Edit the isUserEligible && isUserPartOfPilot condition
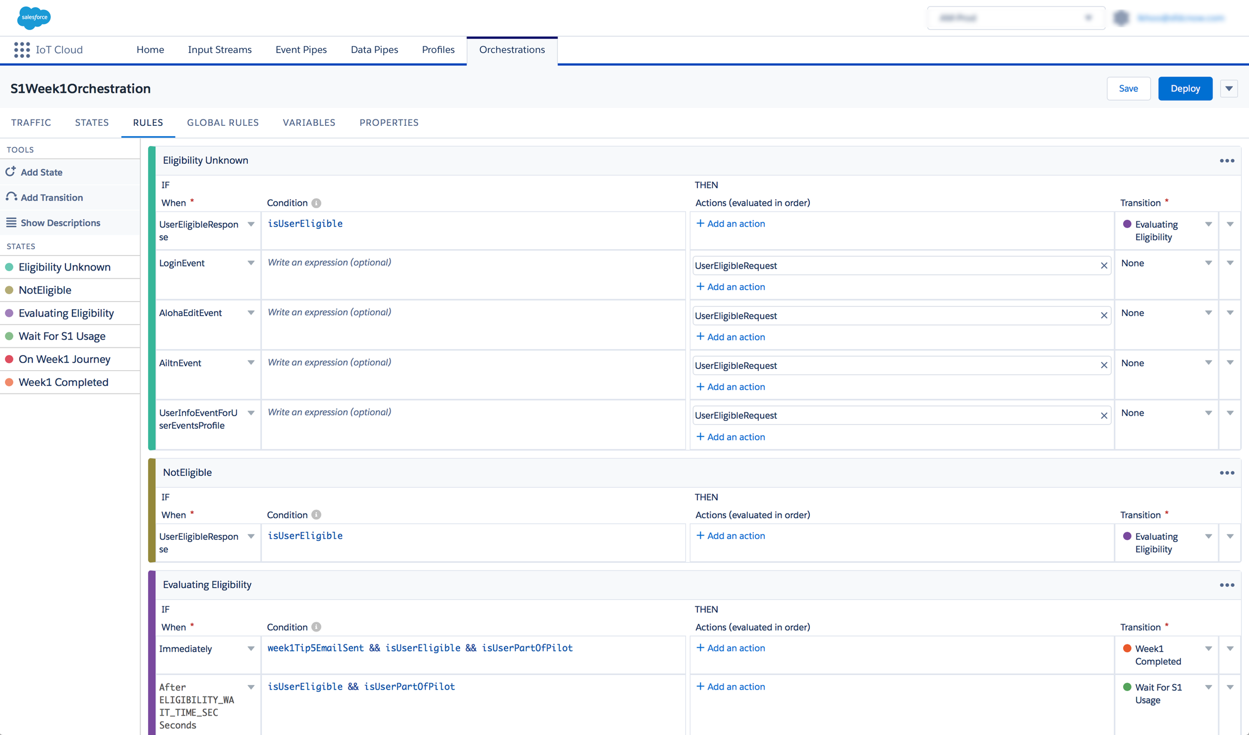The image size is (1249, 735). (x=473, y=705)
